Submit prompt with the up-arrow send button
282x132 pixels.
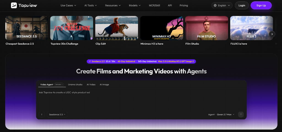coord(241,114)
